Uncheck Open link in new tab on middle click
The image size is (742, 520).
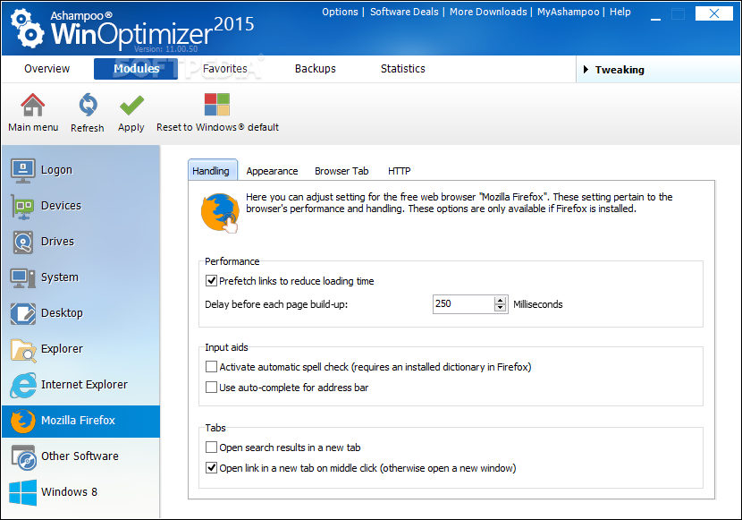point(211,468)
